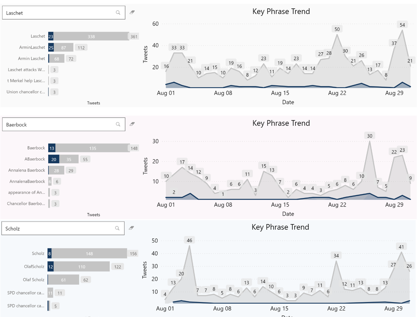The width and height of the screenshot is (420, 317).
Task: Select the ABaerbock key phrase bar
Action: pos(63,159)
